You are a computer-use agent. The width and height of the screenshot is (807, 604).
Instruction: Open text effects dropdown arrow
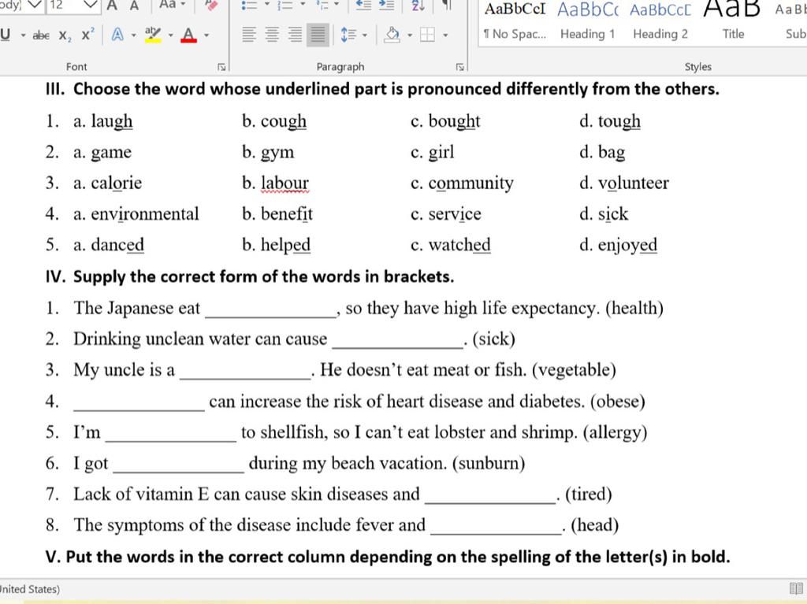(x=133, y=35)
